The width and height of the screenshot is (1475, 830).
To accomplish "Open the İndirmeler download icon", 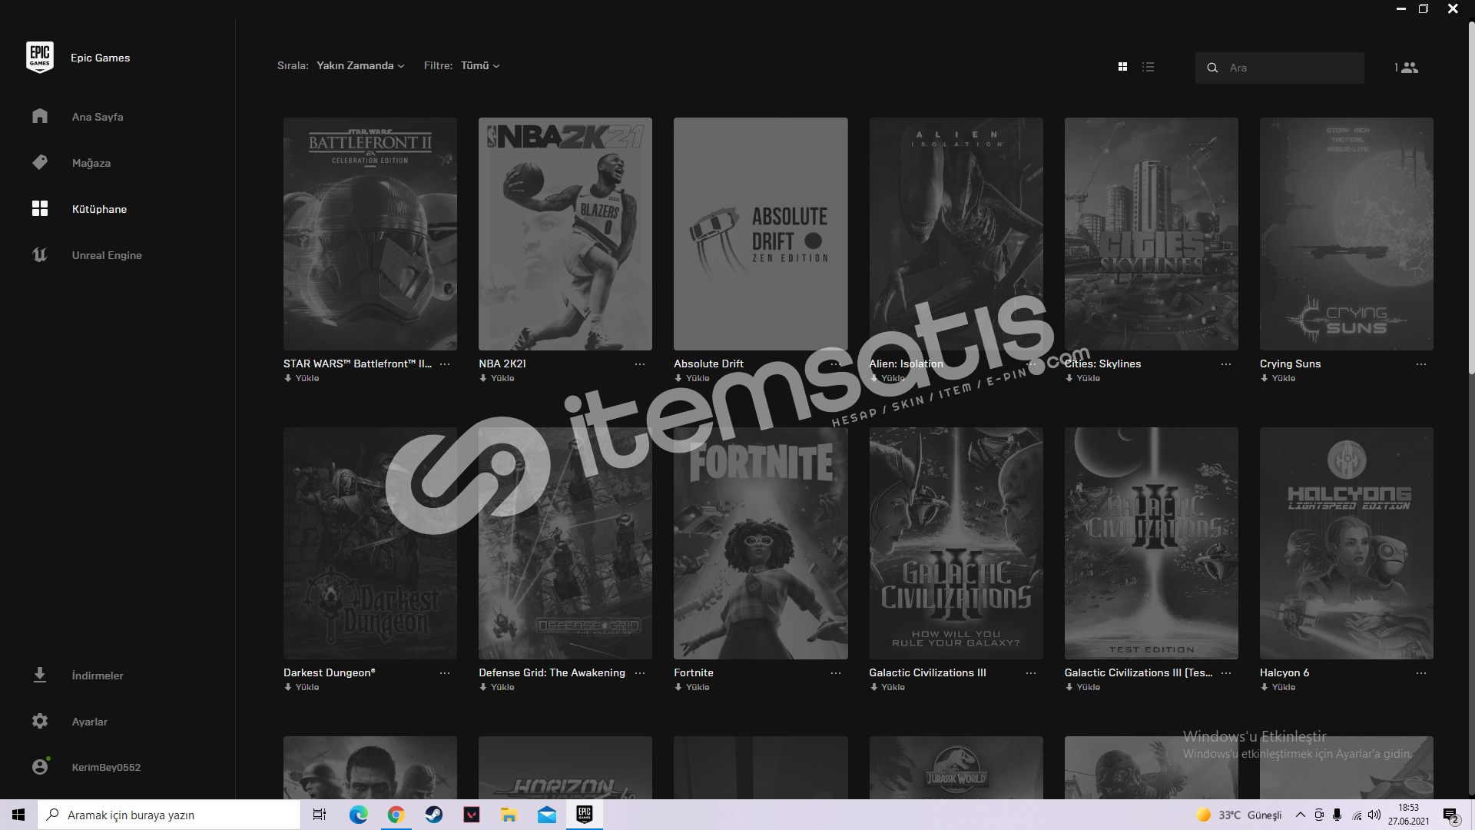I will click(x=40, y=675).
